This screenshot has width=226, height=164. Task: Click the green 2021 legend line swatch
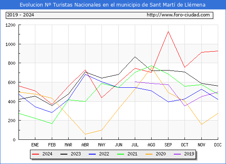(x=121, y=154)
